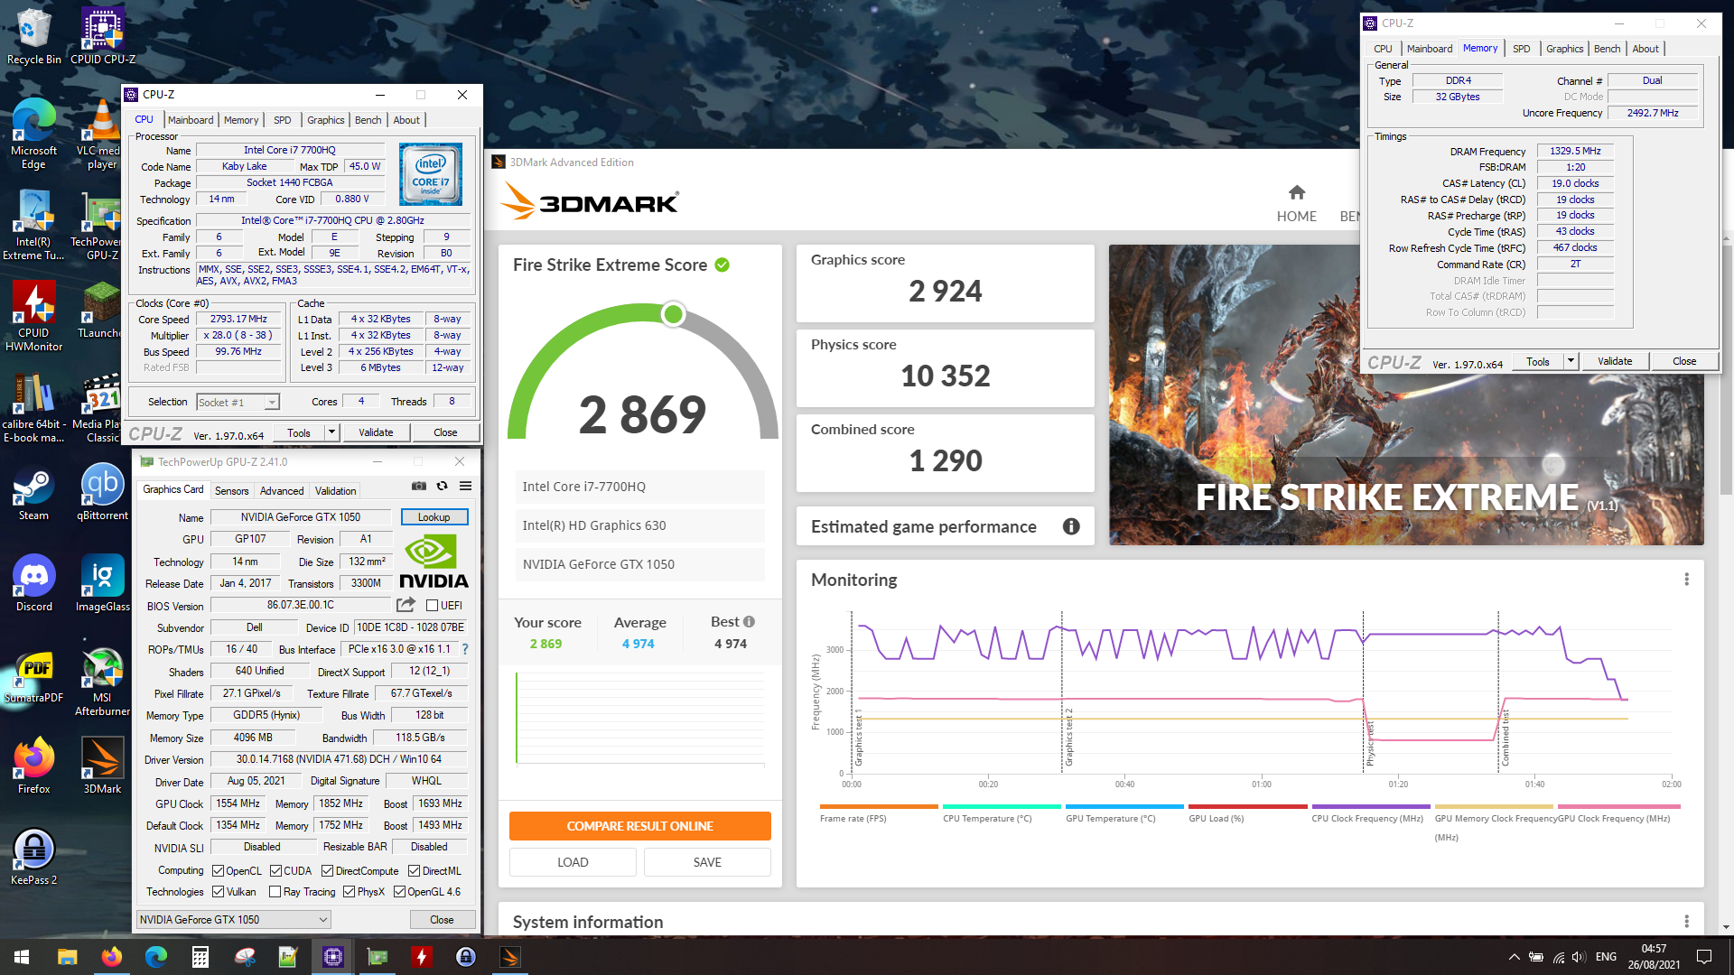
Task: Open the Recycle Bin desktop icon
Action: tap(33, 36)
